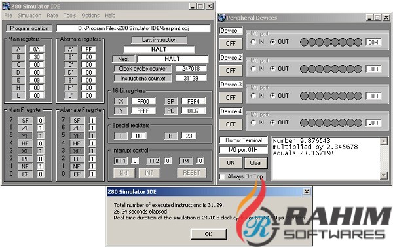
Task: Click scroll down arrow in output terminal
Action: [383, 176]
